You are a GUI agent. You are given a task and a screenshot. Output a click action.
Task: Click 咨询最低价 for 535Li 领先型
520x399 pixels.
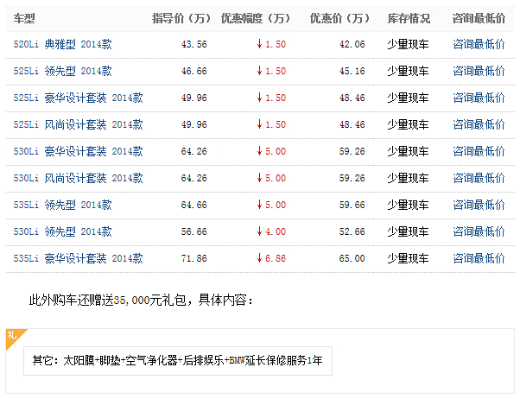(x=479, y=205)
